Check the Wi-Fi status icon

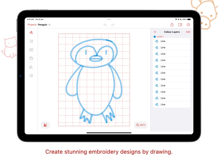(x=176, y=19)
